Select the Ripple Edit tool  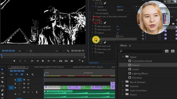point(2,78)
